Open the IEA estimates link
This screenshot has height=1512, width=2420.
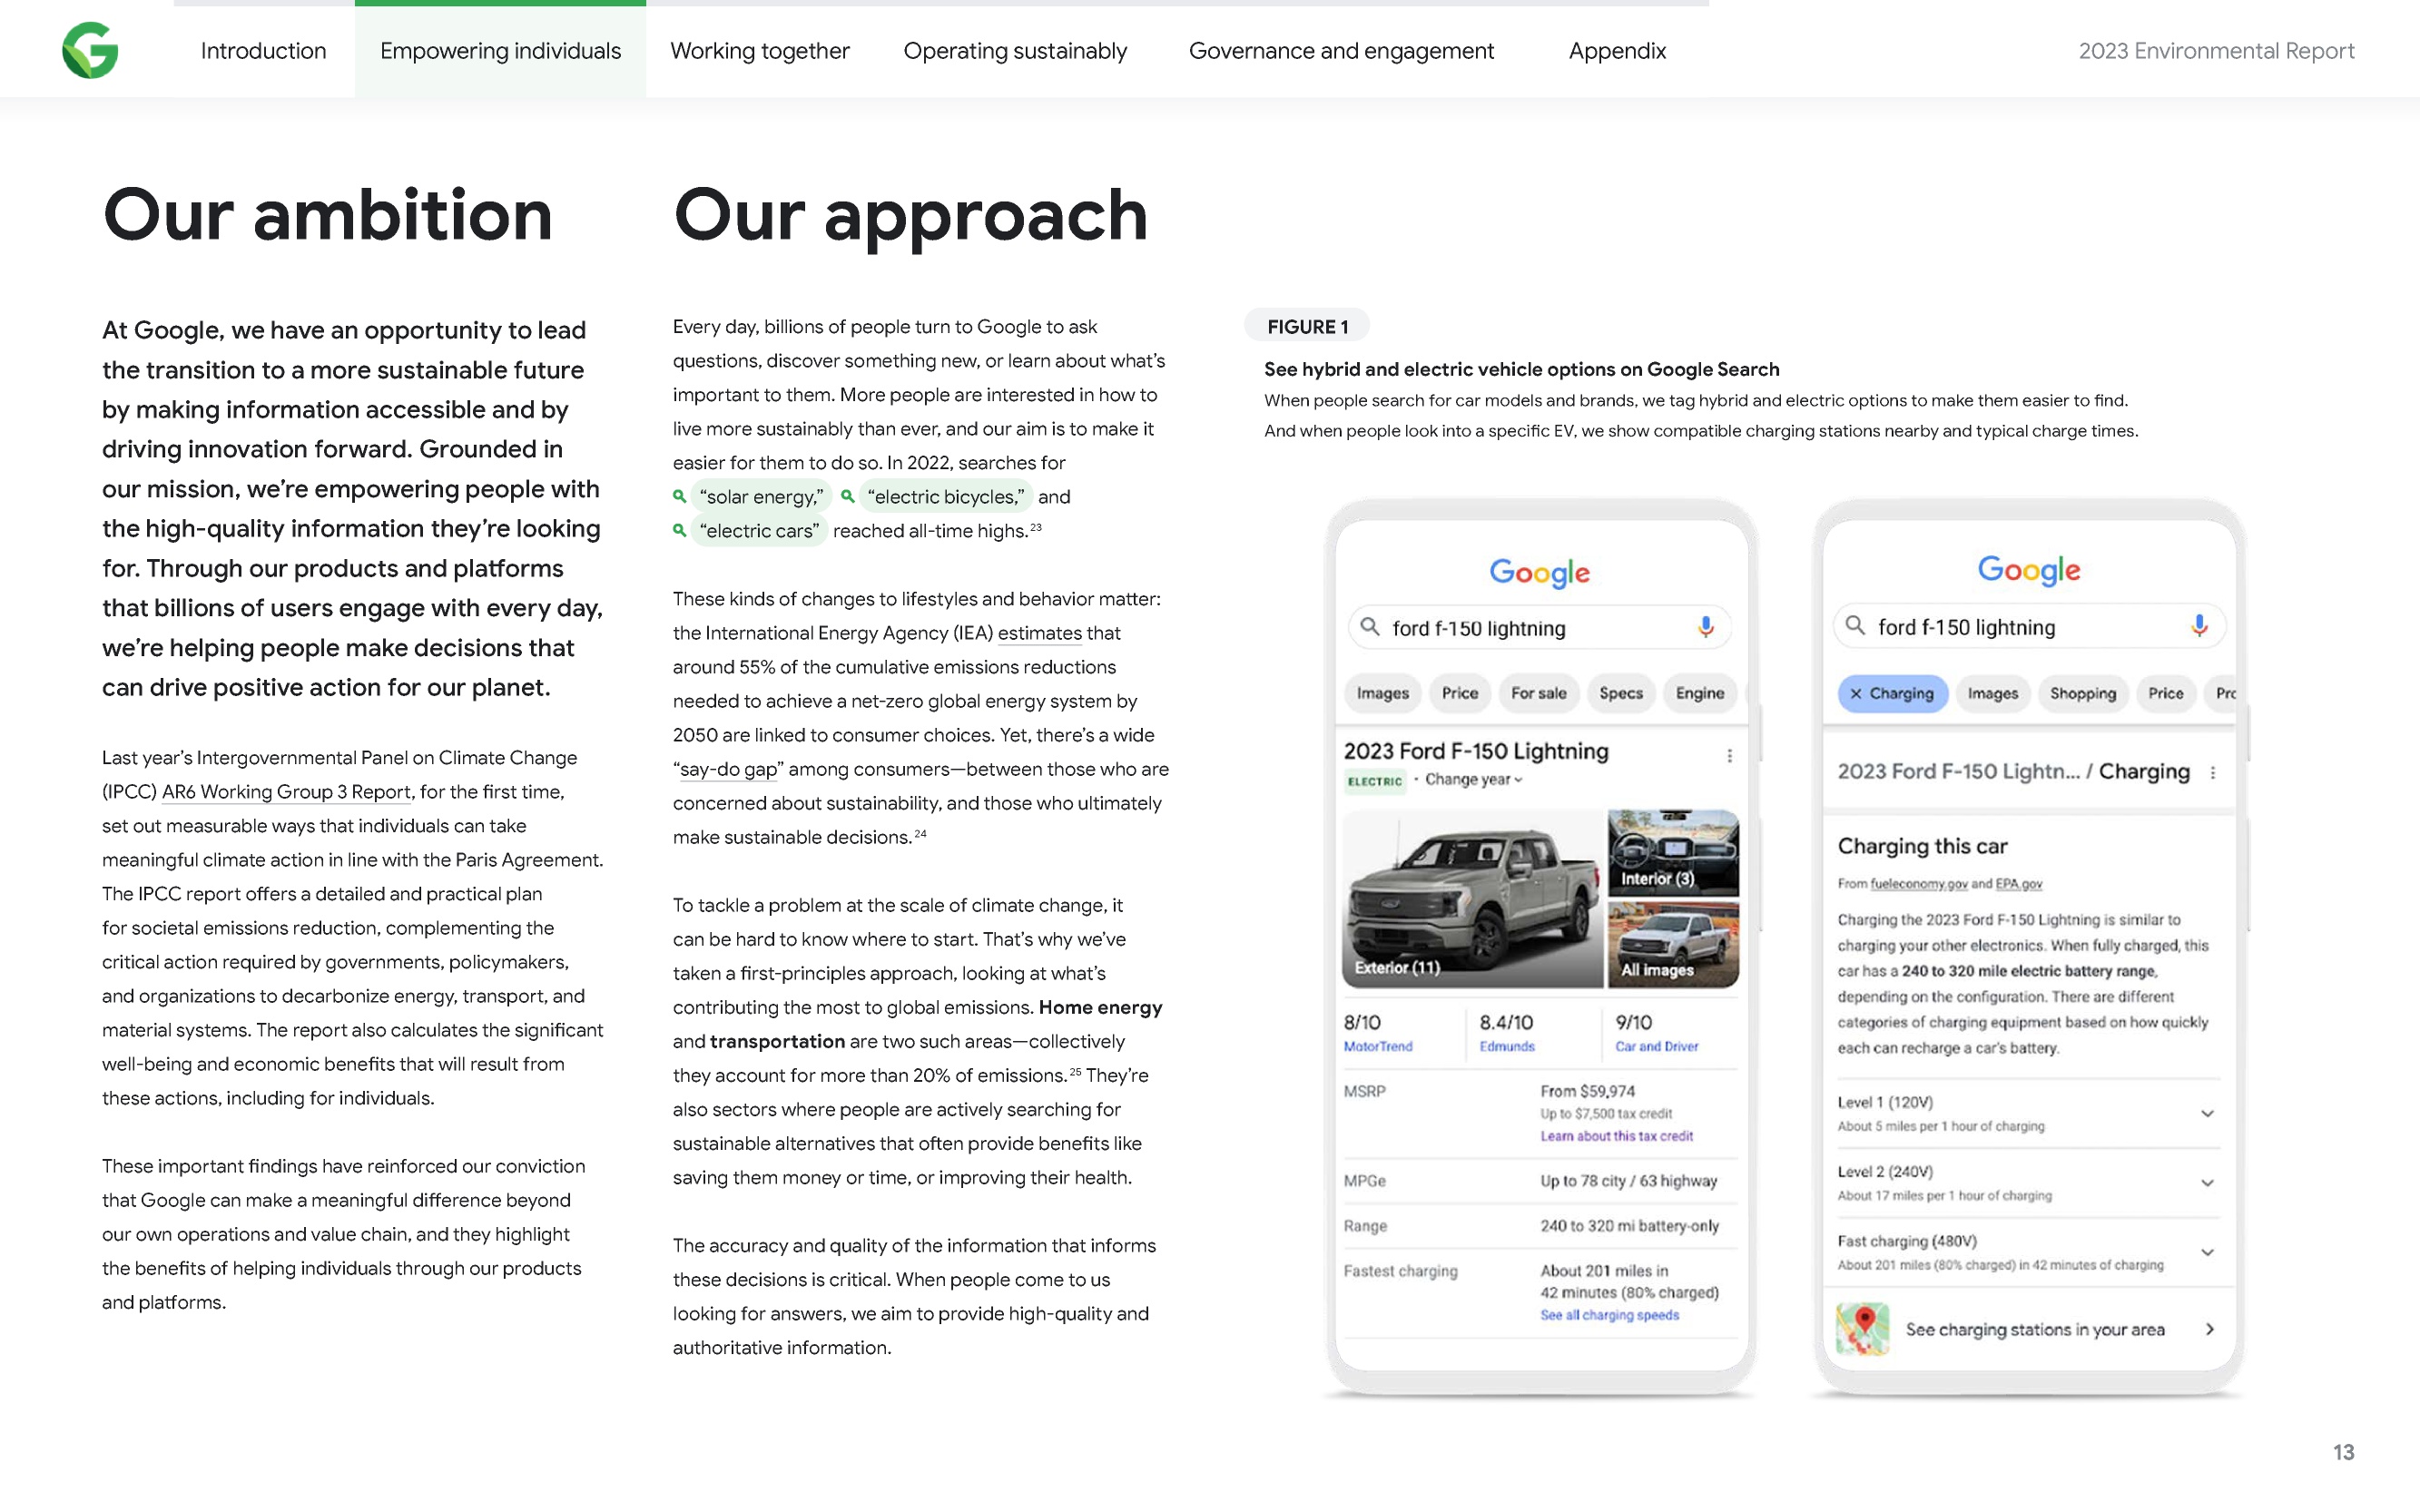click(x=1039, y=633)
